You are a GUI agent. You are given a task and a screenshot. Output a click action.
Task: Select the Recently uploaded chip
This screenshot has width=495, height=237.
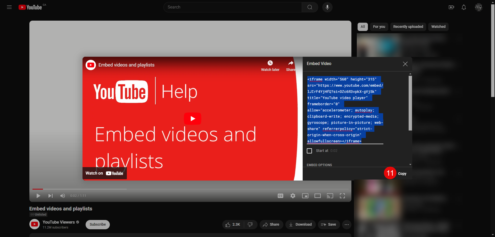[x=408, y=27]
